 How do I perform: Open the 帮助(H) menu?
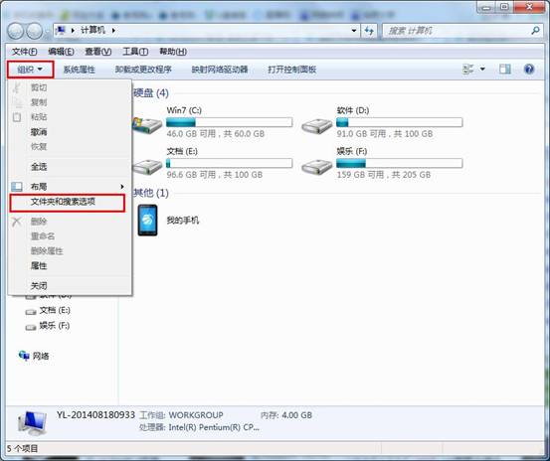click(x=173, y=52)
